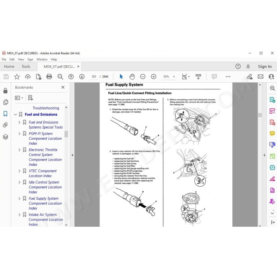Add document to starred with star icon
The height and width of the screenshot is (277, 277).
(x=17, y=77)
